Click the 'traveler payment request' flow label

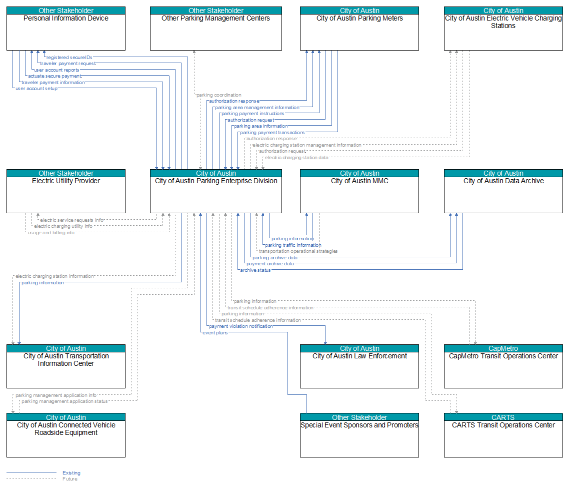coord(67,64)
